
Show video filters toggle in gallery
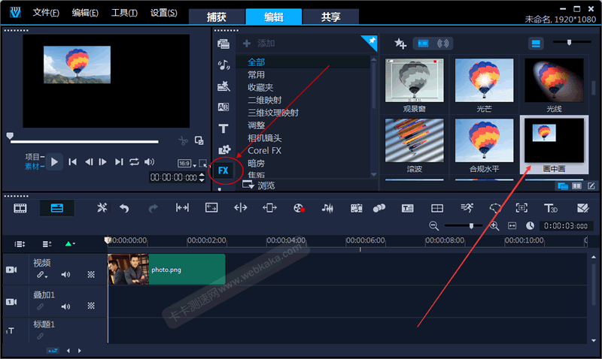tap(423, 44)
